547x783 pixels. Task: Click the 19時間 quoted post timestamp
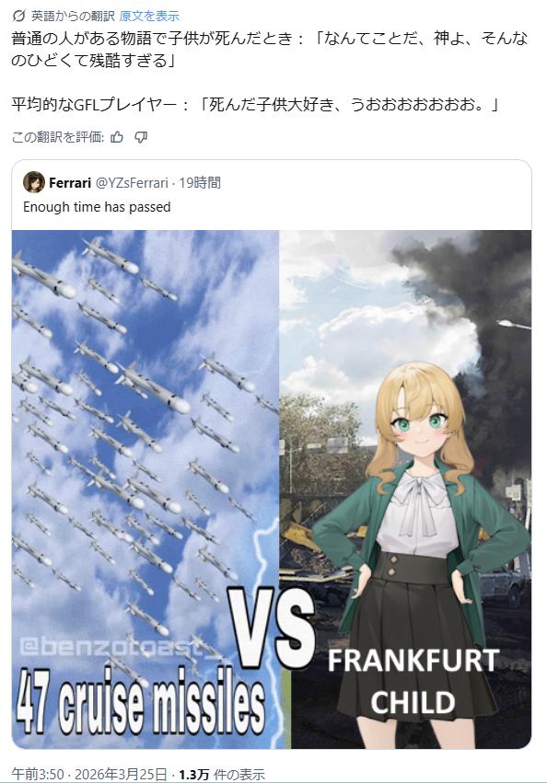[x=200, y=183]
